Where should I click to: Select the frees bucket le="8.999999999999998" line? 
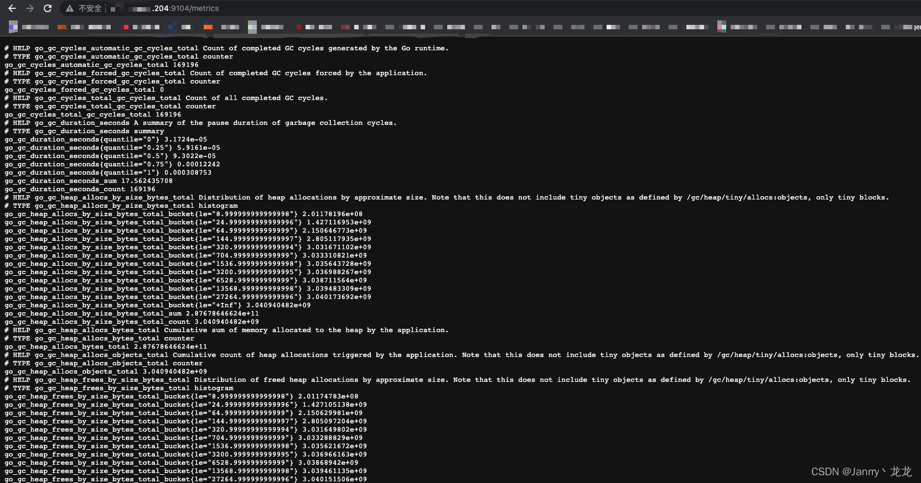[x=182, y=397]
